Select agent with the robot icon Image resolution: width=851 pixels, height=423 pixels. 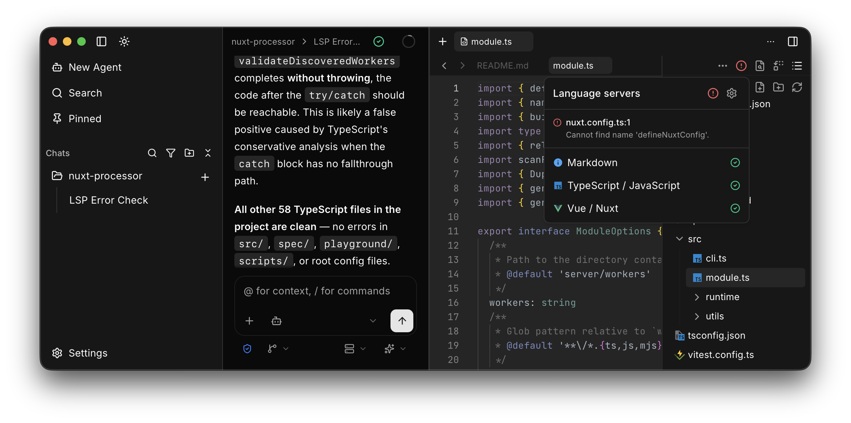pyautogui.click(x=277, y=321)
